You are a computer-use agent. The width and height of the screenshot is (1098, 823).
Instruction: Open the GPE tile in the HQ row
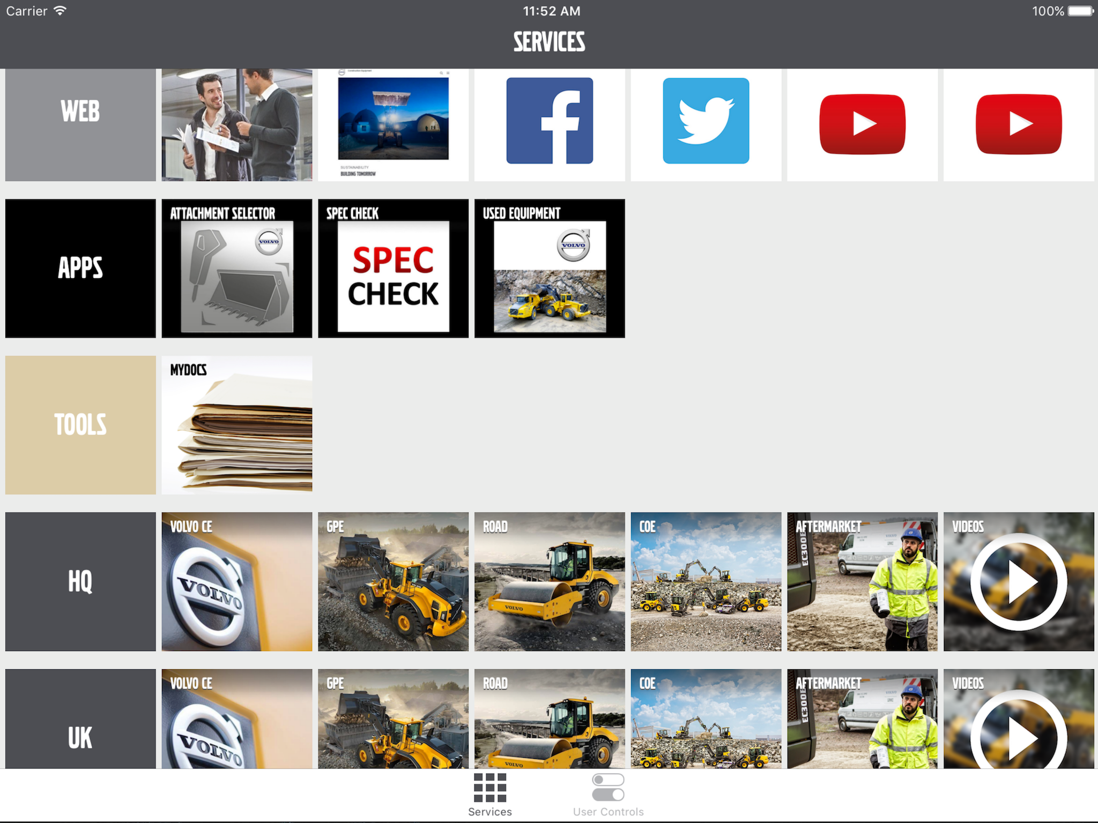[x=394, y=582]
